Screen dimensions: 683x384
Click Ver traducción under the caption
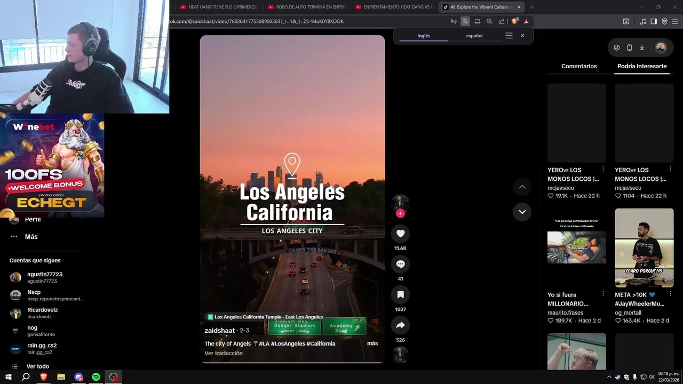point(224,353)
